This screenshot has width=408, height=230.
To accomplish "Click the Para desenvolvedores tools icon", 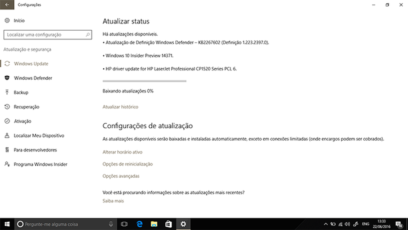I will point(7,150).
